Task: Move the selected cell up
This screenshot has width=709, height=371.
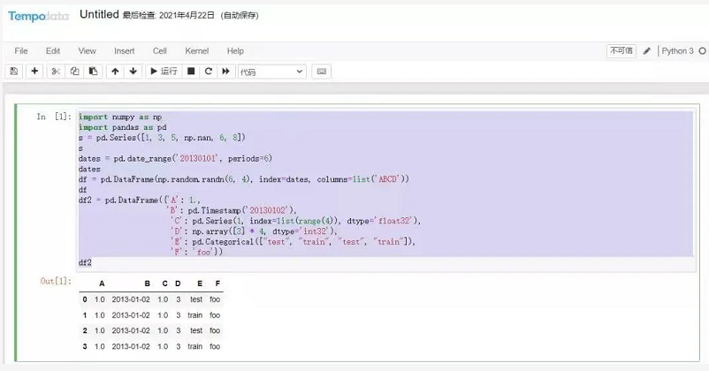Action: 115,72
